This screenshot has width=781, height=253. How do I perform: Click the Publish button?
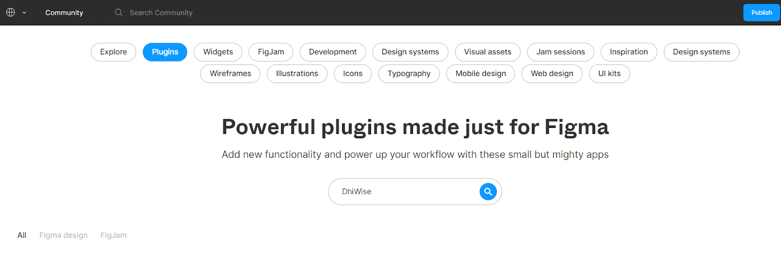pyautogui.click(x=761, y=13)
